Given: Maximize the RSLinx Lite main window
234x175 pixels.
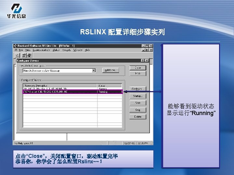Looking at the screenshot, I should tap(147, 46).
